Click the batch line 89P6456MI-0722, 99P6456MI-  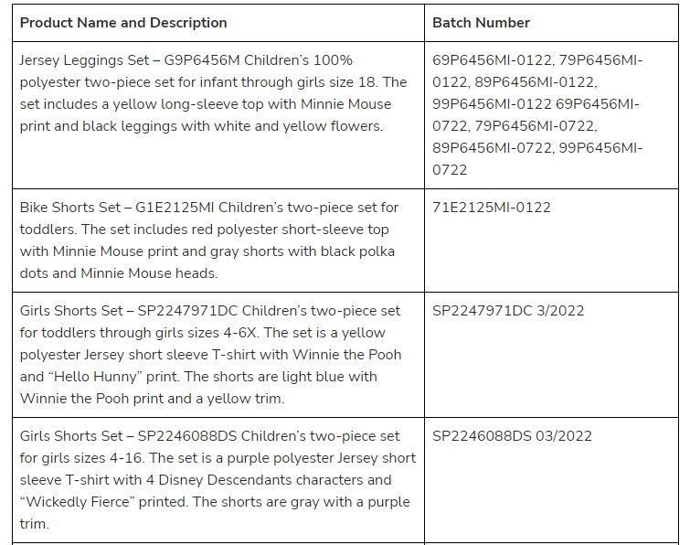pyautogui.click(x=537, y=148)
